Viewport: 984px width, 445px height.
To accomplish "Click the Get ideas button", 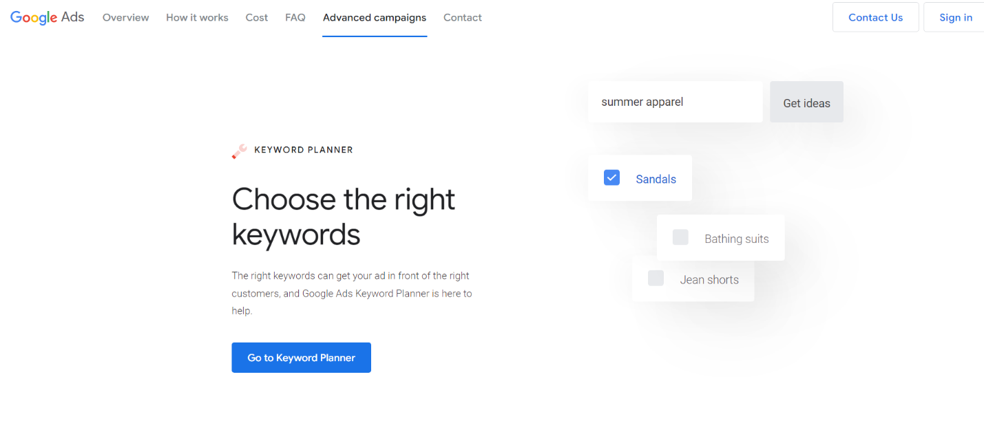I will point(806,102).
